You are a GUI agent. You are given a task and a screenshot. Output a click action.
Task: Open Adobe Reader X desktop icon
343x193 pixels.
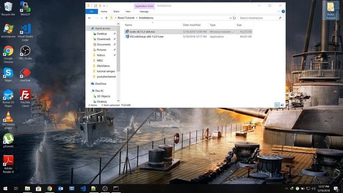pos(8,164)
